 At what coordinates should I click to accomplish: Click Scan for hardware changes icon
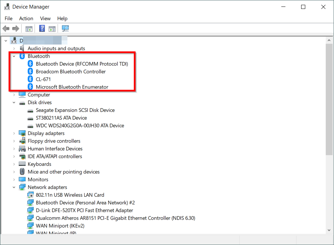65,28
